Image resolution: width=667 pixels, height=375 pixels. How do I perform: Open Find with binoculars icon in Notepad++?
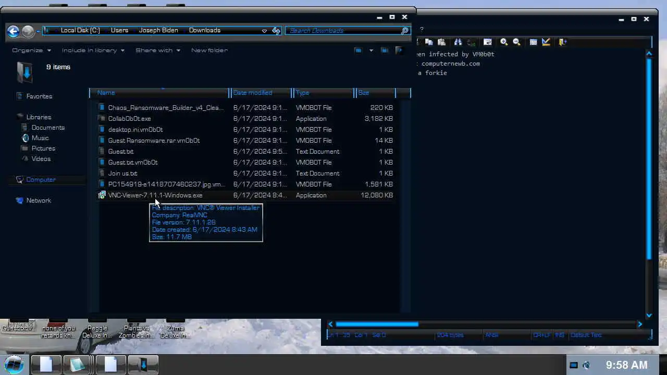458,42
